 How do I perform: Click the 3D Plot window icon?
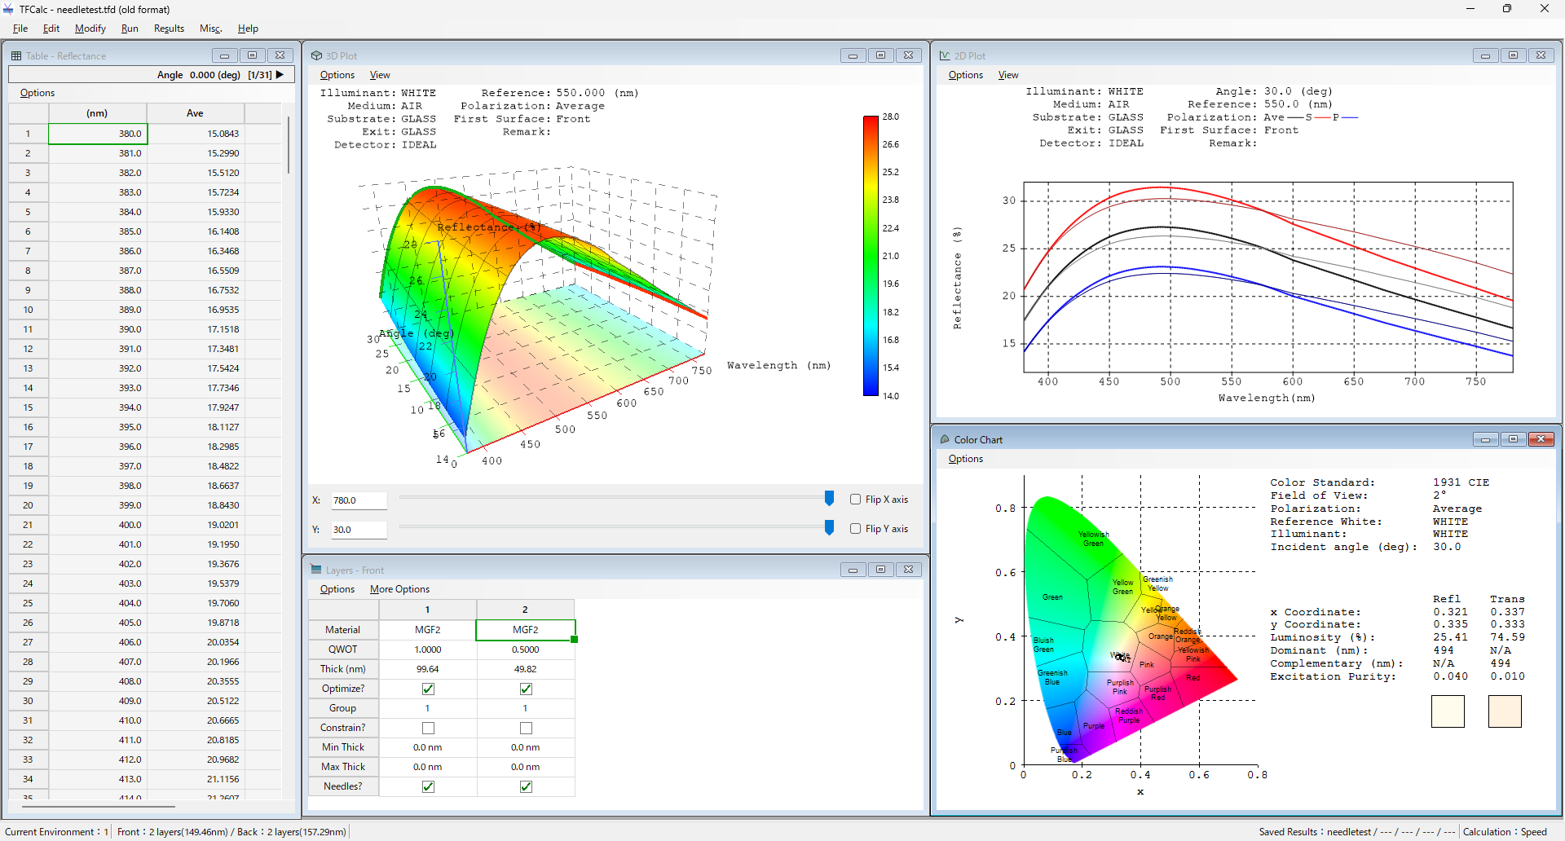(x=316, y=55)
